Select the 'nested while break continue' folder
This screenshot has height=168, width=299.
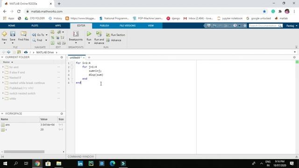point(27,83)
